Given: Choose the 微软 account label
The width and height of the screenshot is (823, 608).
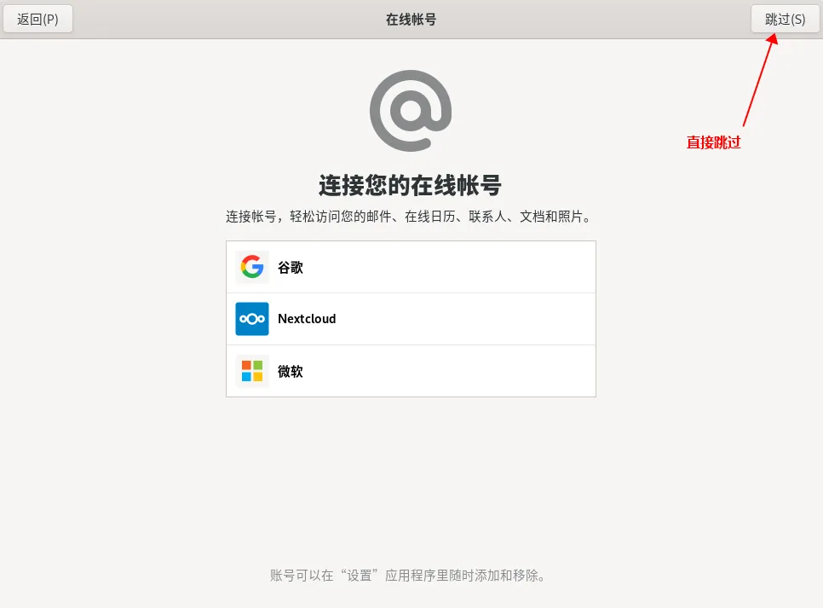Looking at the screenshot, I should pos(291,372).
